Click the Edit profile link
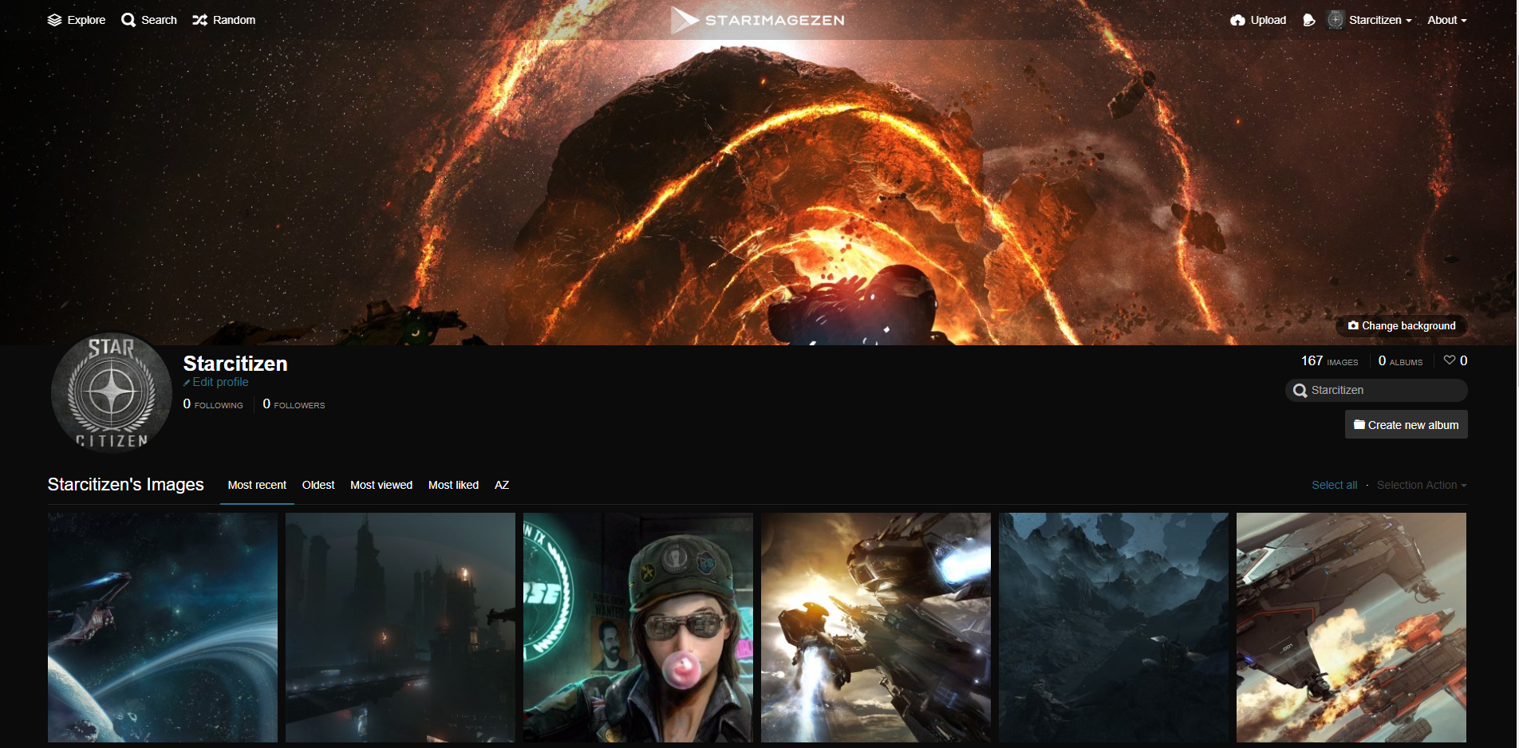1519x748 pixels. click(x=216, y=382)
